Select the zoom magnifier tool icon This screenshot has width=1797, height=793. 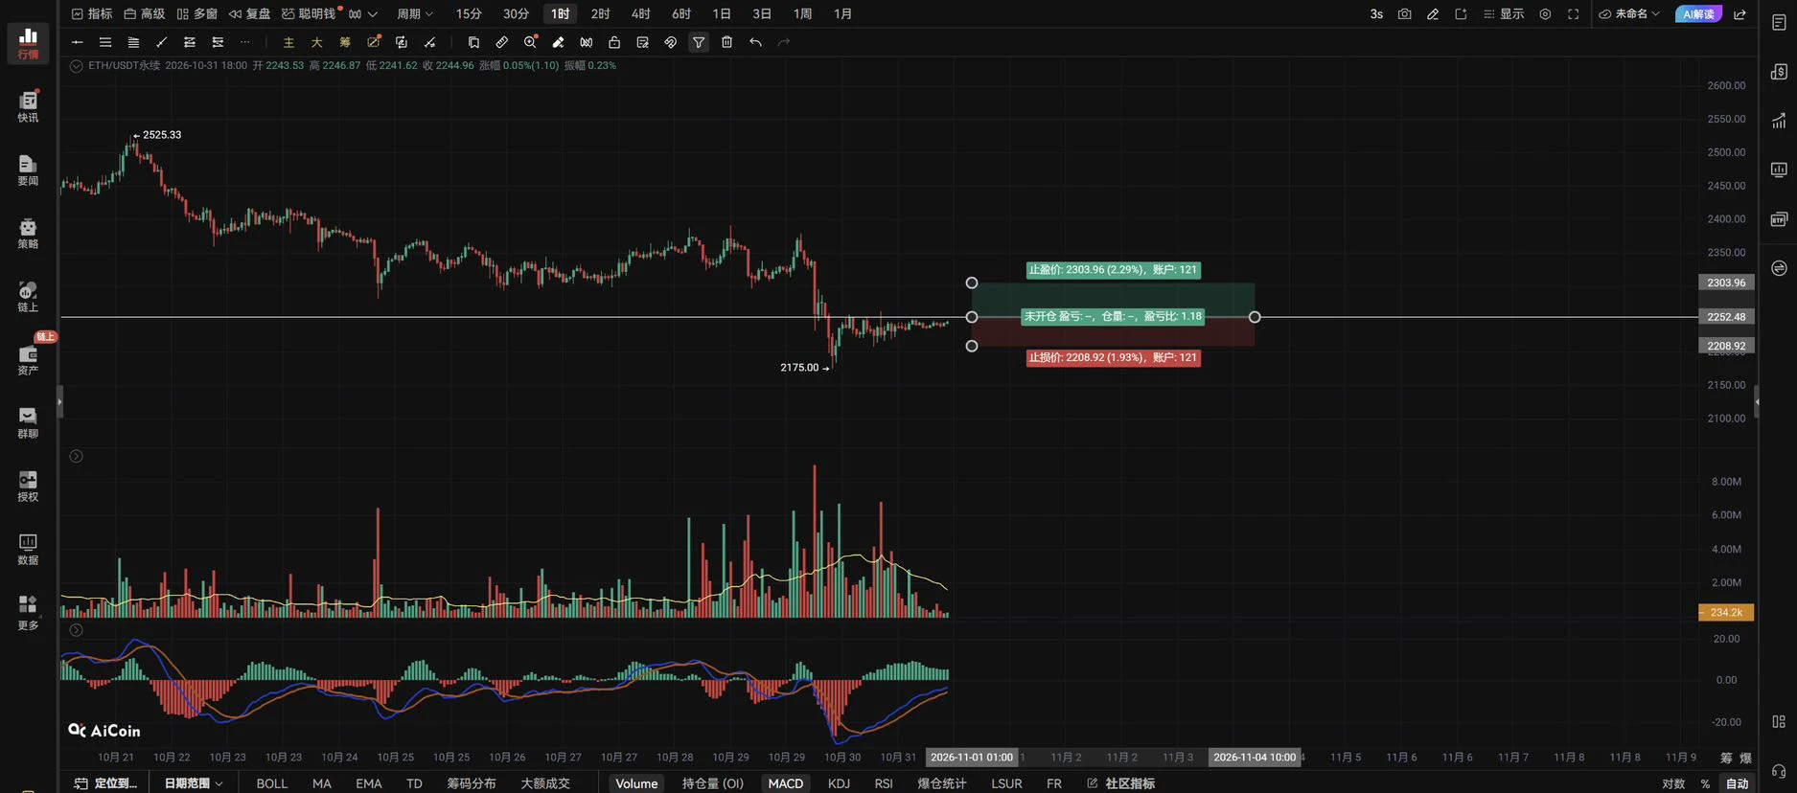tap(530, 42)
